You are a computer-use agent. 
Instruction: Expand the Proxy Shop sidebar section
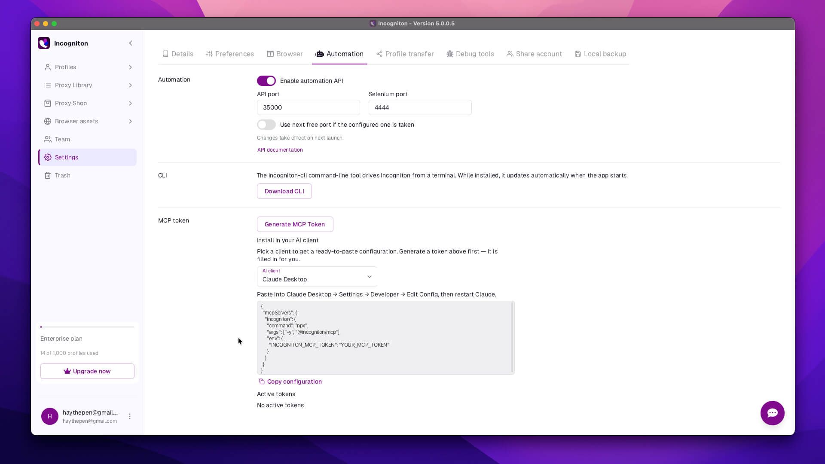click(130, 103)
